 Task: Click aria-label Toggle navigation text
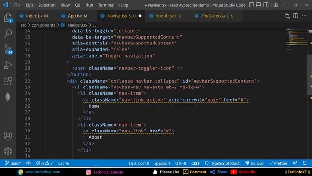coord(113,56)
